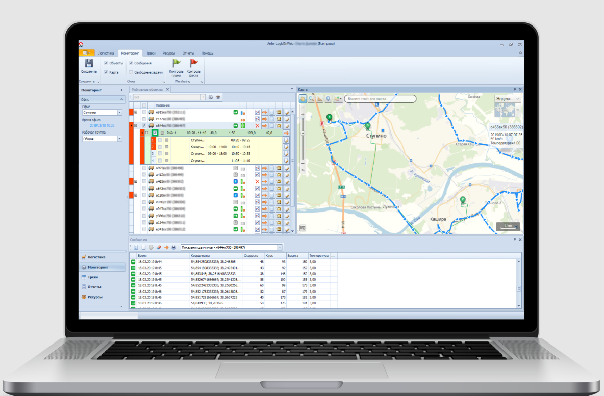Viewport: 604px width, 396px height.
Task: Click the map zoom slider handle
Action: (303, 133)
